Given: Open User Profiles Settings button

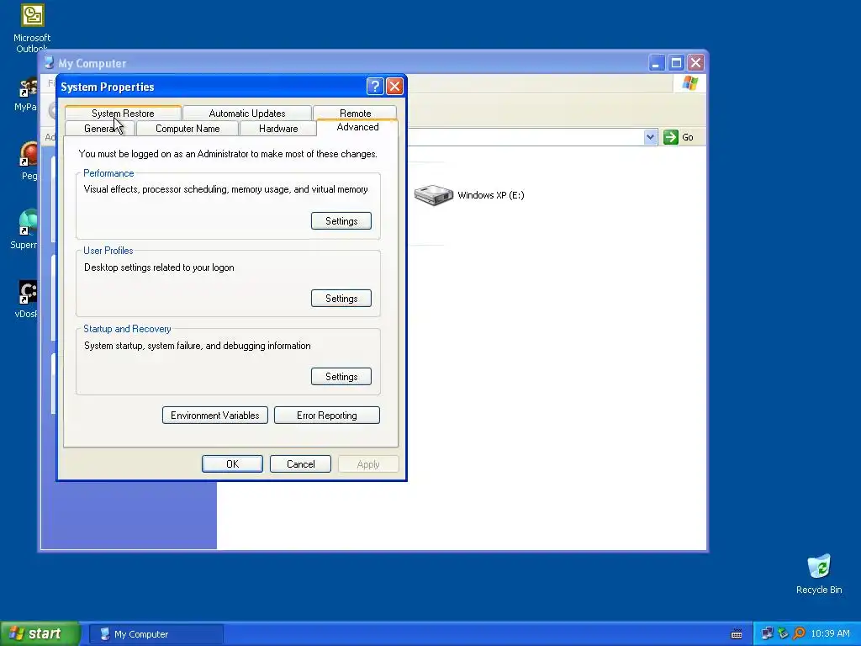Looking at the screenshot, I should pos(341,299).
